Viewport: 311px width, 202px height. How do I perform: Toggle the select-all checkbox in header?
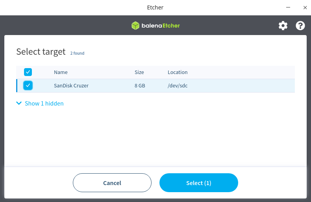click(x=28, y=72)
